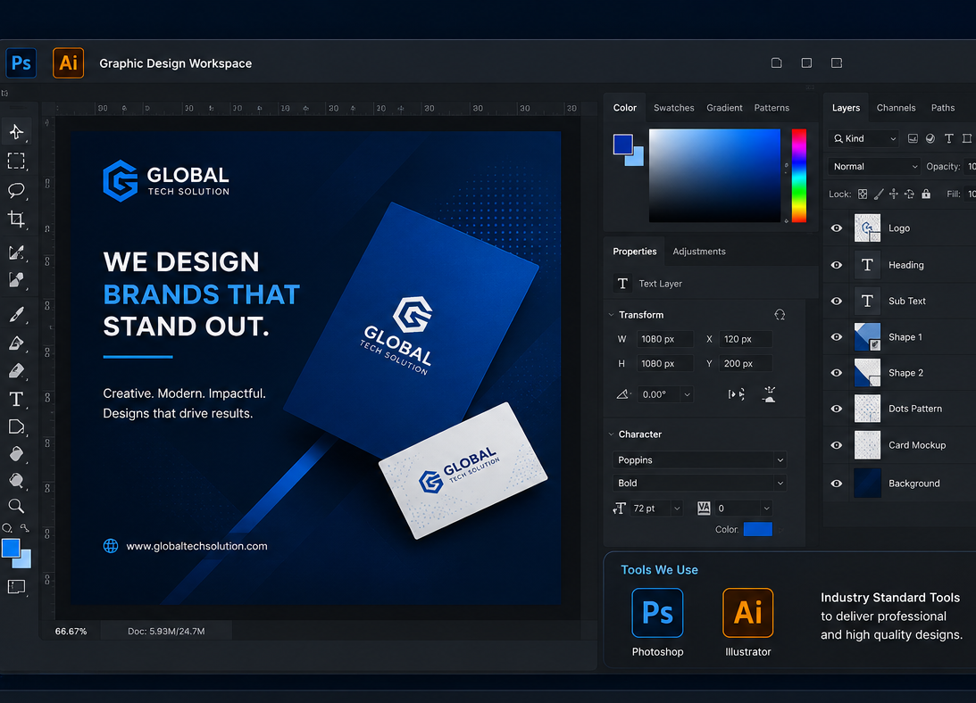Image resolution: width=976 pixels, height=703 pixels.
Task: Click the Illustrator icon under Tools We Use
Action: pos(747,613)
